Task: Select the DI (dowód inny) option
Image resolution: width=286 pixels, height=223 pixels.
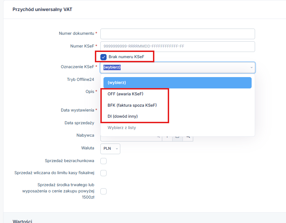Action: pyautogui.click(x=123, y=116)
